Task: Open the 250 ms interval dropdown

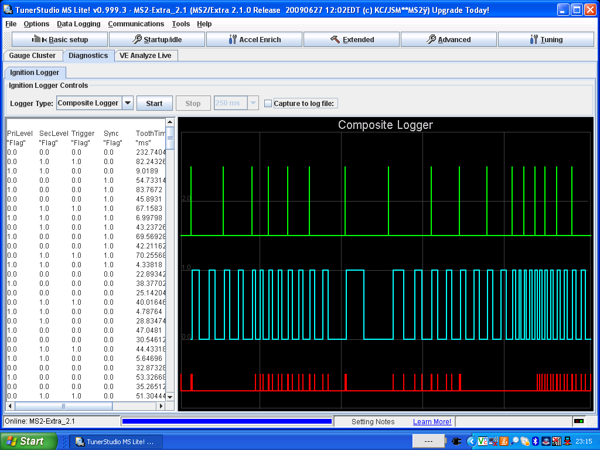Action: [x=253, y=103]
